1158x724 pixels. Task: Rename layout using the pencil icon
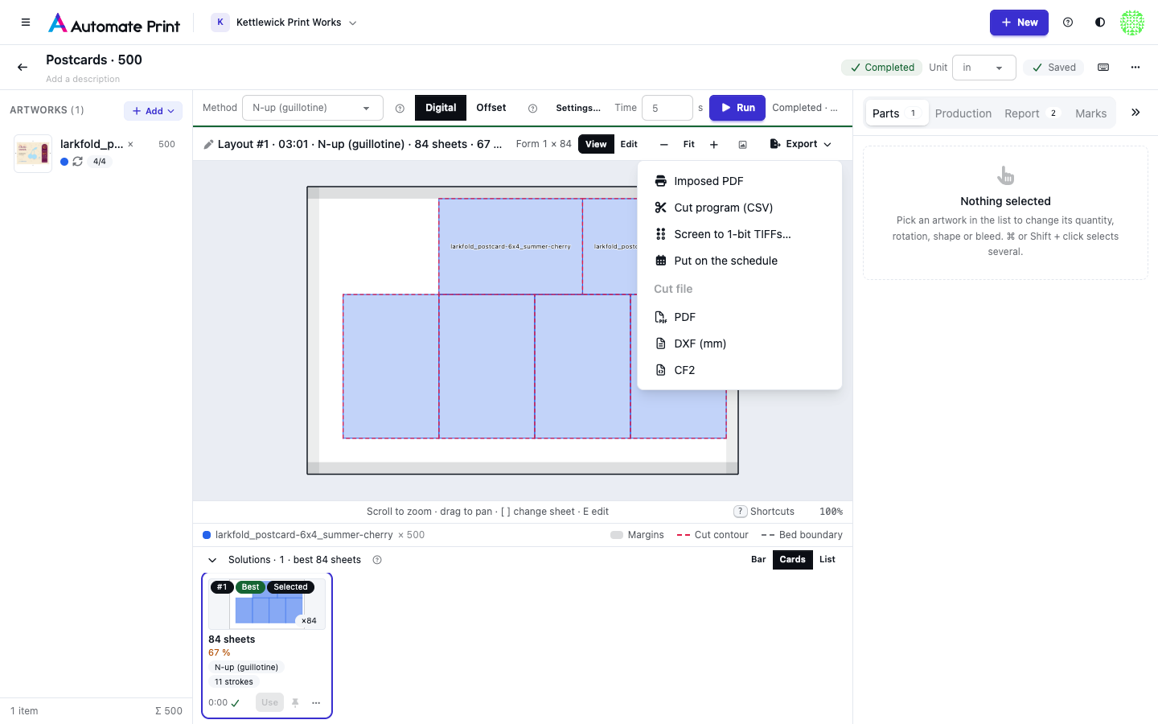pyautogui.click(x=208, y=144)
